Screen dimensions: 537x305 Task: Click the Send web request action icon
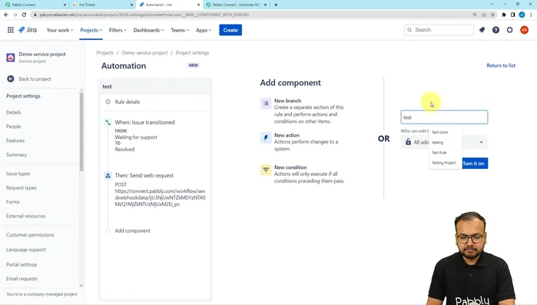coord(108,176)
